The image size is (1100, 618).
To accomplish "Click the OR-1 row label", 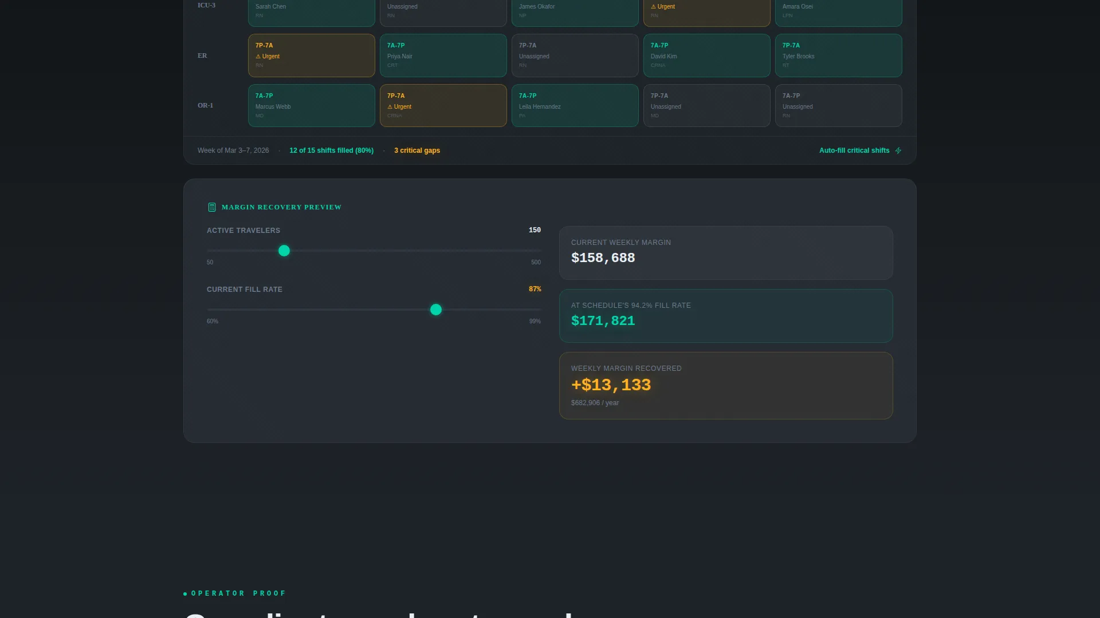I will point(205,105).
